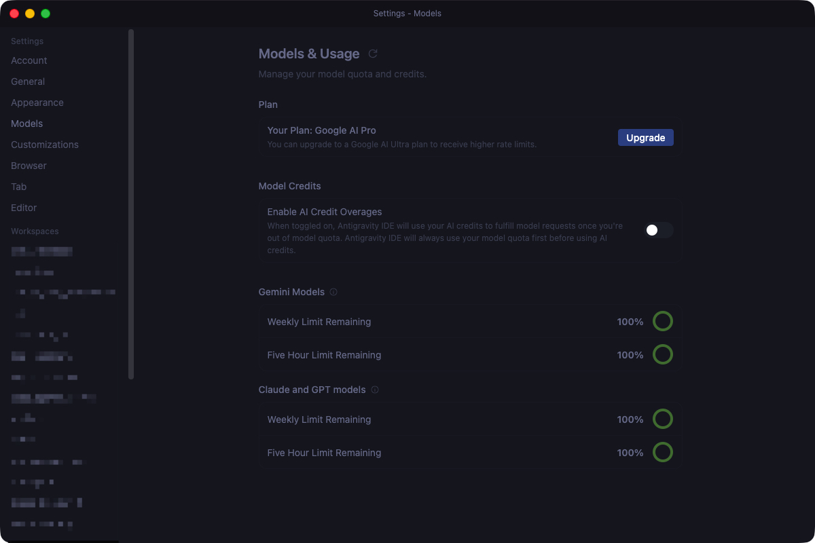The image size is (815, 543).
Task: Click the Upgrade plan button
Action: (x=646, y=138)
